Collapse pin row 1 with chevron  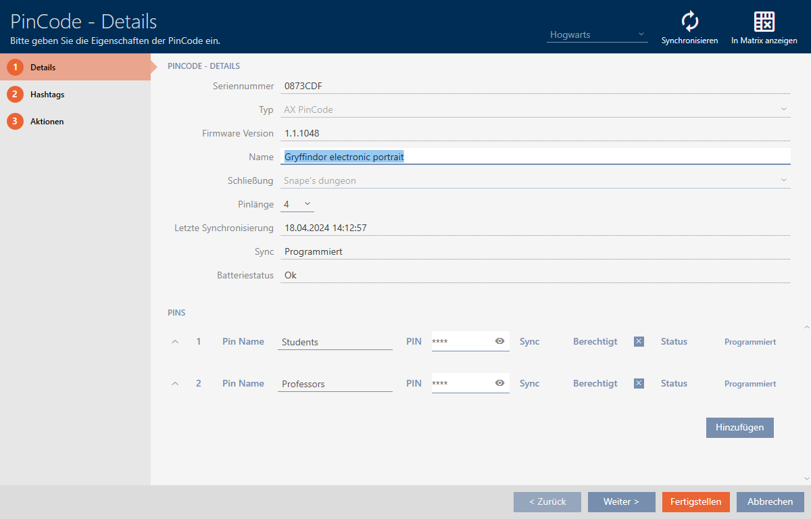(175, 342)
